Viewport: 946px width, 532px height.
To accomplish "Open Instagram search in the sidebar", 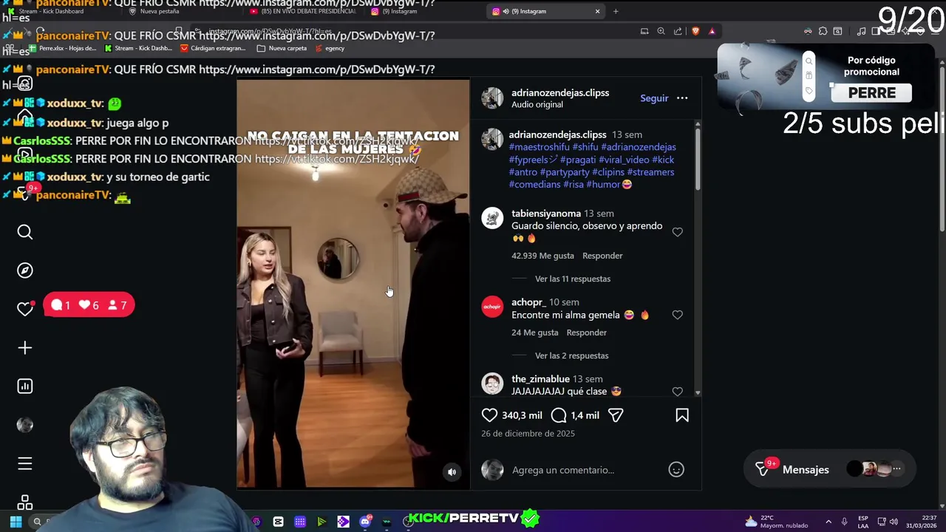I will click(25, 232).
